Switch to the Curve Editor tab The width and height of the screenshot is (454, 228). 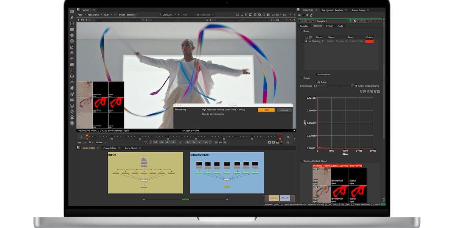coord(110,148)
